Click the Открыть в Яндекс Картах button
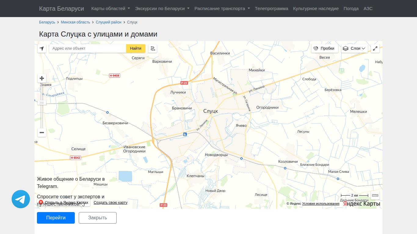The width and height of the screenshot is (417, 234). pos(64,203)
